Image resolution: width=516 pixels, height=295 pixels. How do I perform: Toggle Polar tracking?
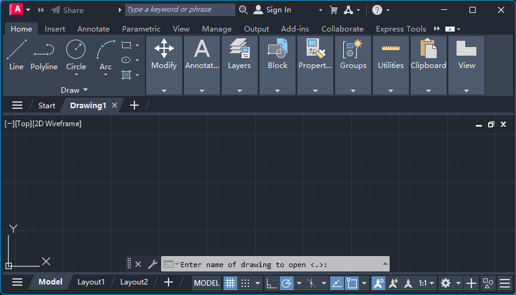287,283
